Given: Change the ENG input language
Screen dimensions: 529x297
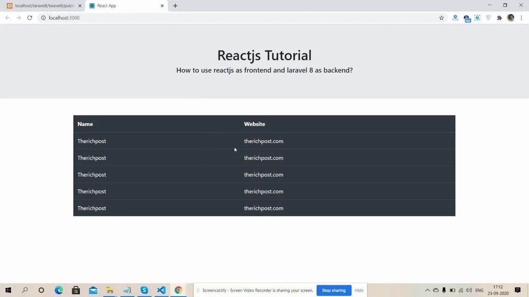Looking at the screenshot, I should (x=479, y=290).
